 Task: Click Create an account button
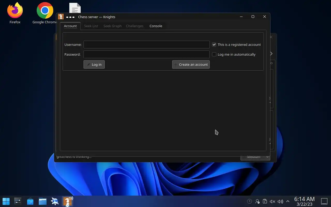coord(191,64)
